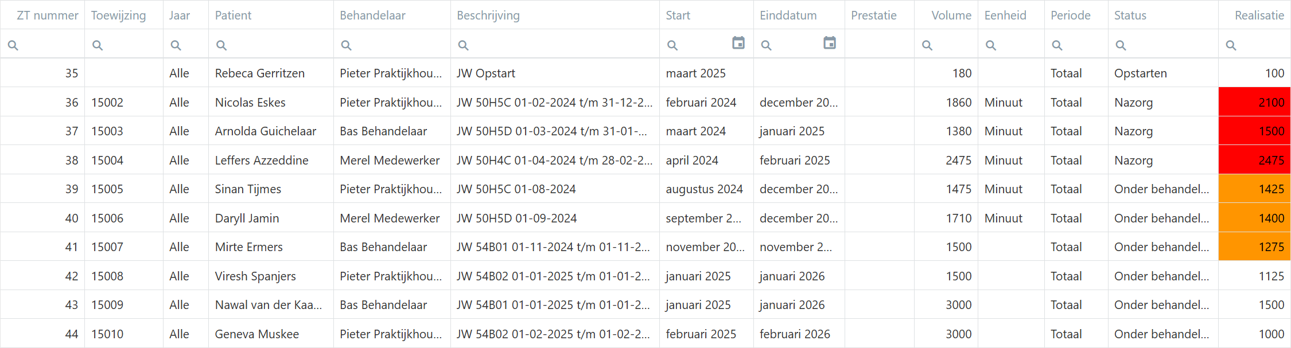Sort by the Realisatie column header
This screenshot has height=348, width=1291.
point(1259,15)
